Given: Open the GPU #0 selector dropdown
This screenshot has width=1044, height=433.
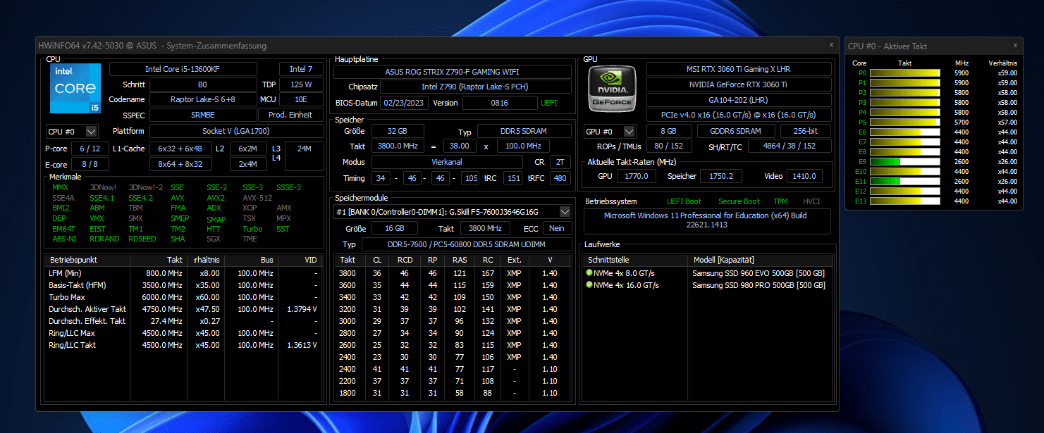Looking at the screenshot, I should [x=630, y=131].
